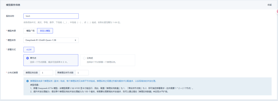Click the 单推理实例节点数 label addon
Screen dimensions: 278x101
click(x=65, y=73)
